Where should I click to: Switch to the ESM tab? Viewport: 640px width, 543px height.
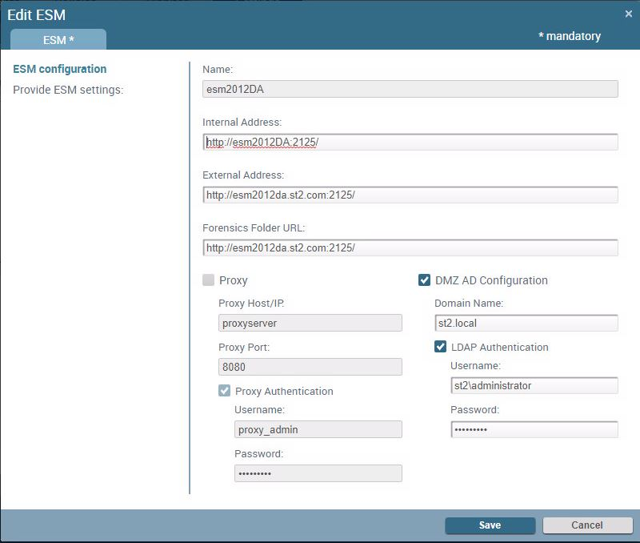58,39
